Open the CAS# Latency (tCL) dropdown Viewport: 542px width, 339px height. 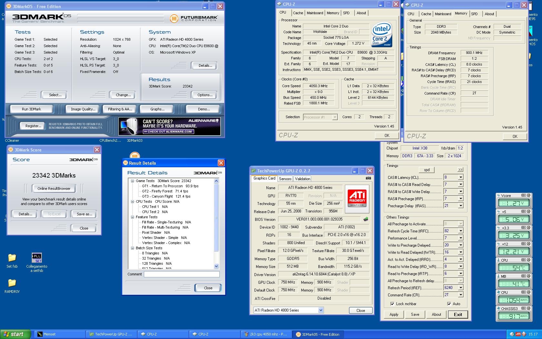pyautogui.click(x=461, y=177)
